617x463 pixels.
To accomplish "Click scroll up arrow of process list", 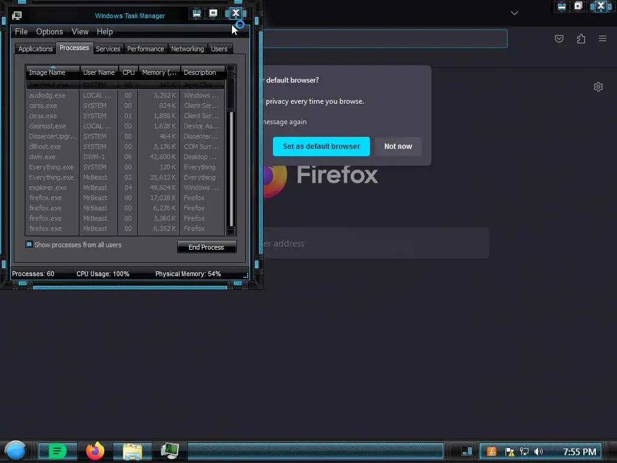I will pos(231,70).
